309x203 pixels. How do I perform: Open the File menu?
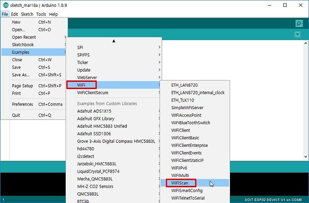click(5, 14)
